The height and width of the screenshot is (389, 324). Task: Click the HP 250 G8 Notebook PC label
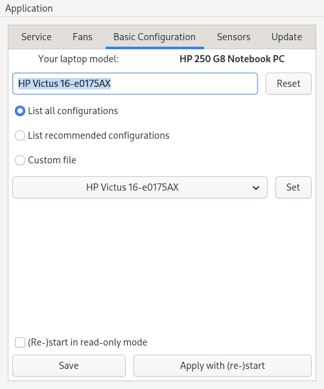[232, 59]
